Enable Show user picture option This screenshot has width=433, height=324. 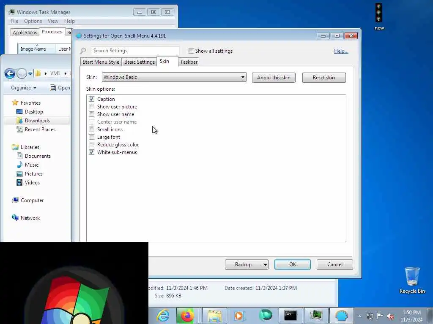(x=91, y=107)
